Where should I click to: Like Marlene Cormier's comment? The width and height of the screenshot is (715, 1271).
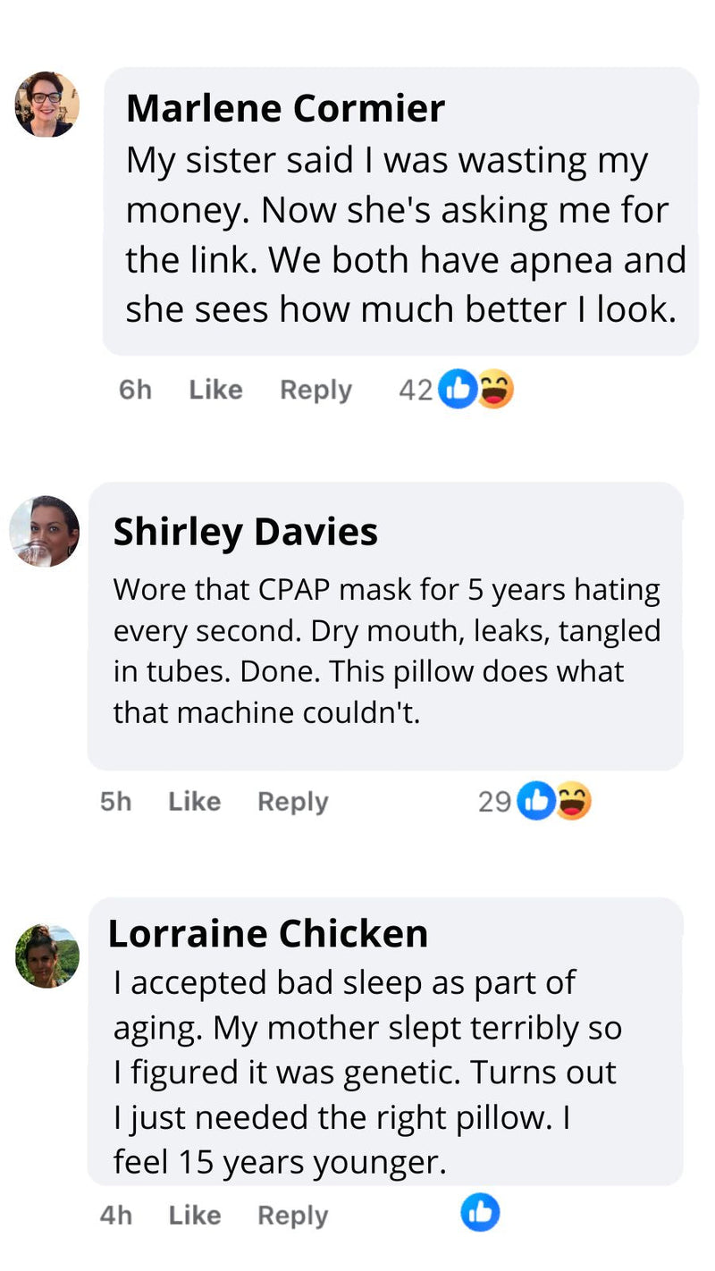point(215,390)
